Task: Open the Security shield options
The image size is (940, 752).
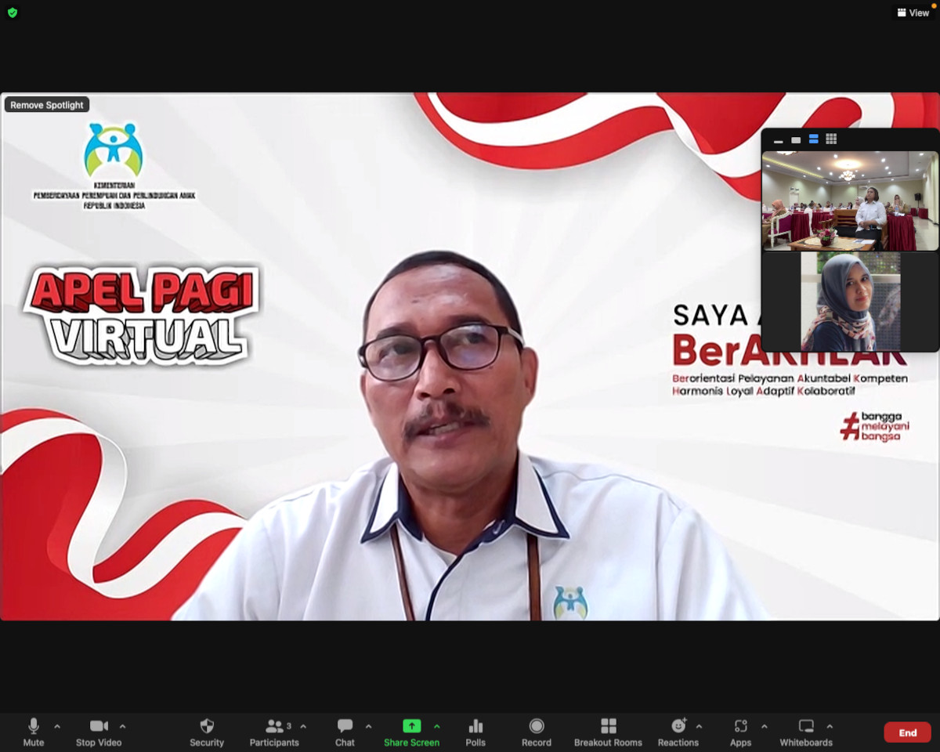Action: coord(207,732)
